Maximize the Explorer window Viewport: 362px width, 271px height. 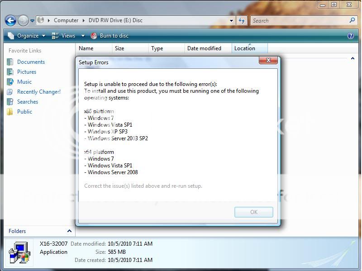pyautogui.click(x=334, y=5)
